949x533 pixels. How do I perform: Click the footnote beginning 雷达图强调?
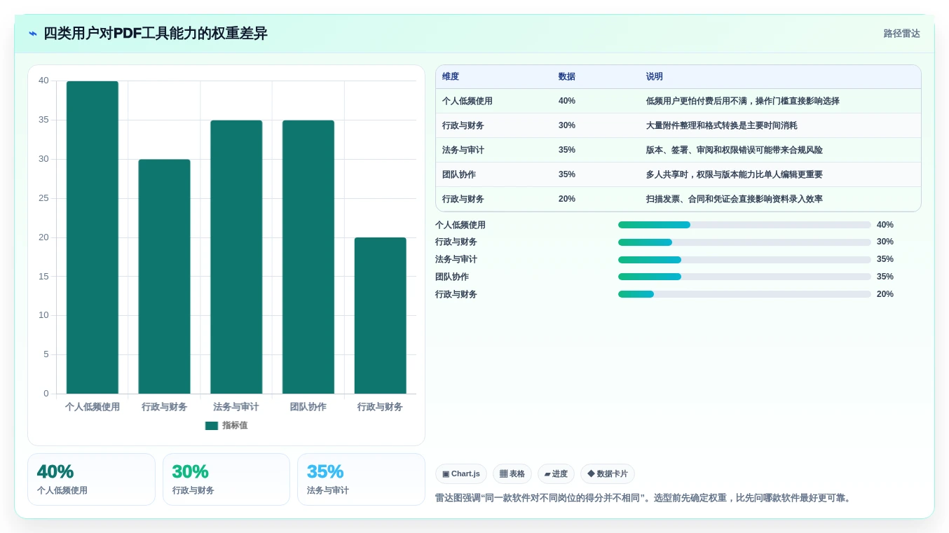pyautogui.click(x=643, y=498)
